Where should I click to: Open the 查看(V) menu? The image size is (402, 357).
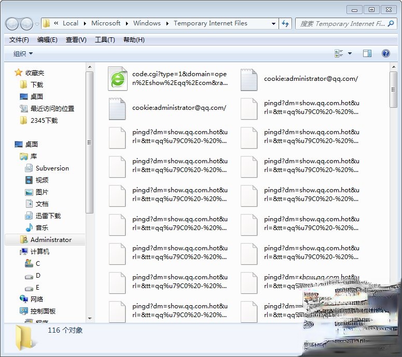(76, 40)
